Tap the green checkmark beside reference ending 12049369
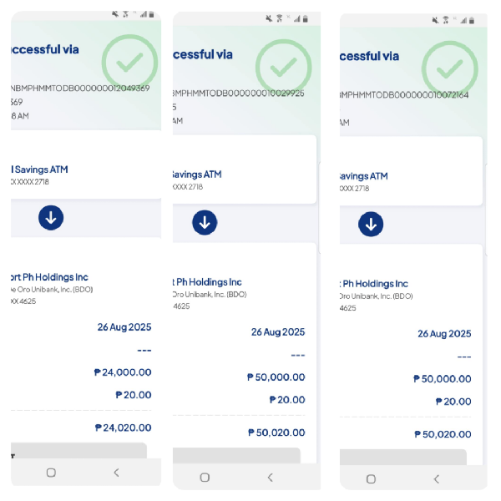 coord(129,60)
